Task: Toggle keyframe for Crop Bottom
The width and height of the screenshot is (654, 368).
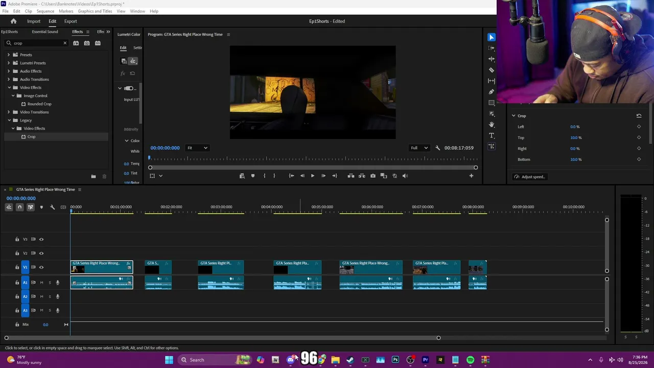Action: click(x=639, y=159)
